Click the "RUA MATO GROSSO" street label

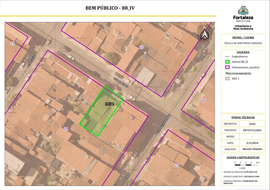coord(163,124)
